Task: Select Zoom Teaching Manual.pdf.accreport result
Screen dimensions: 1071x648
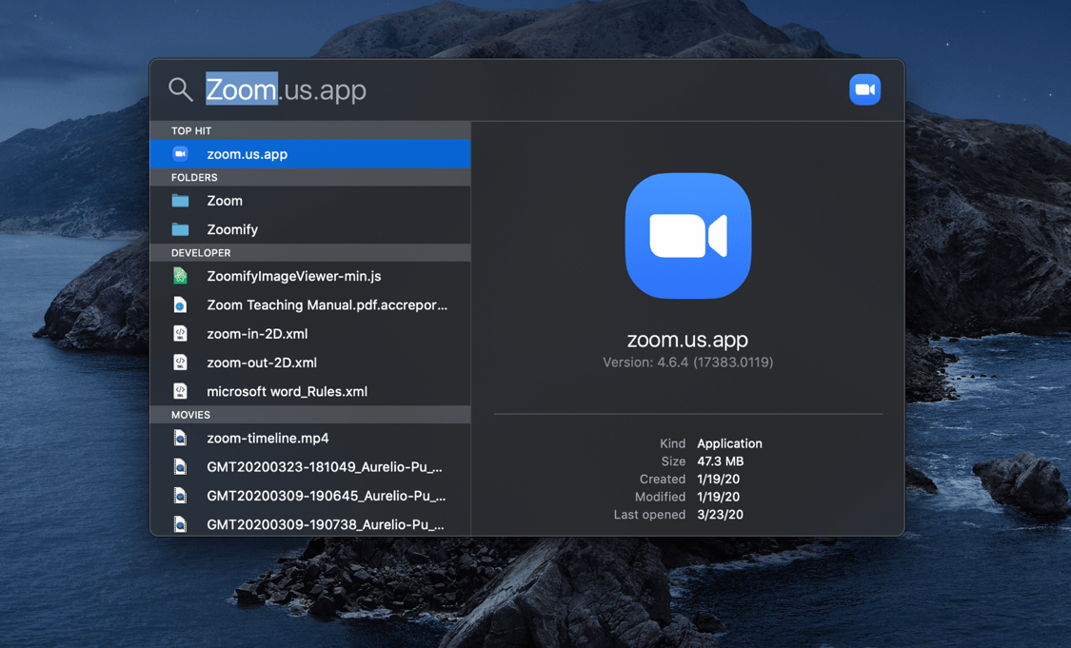Action: click(x=310, y=304)
